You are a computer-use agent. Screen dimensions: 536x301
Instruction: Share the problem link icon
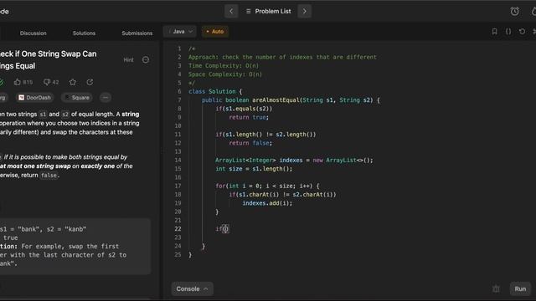[x=90, y=82]
